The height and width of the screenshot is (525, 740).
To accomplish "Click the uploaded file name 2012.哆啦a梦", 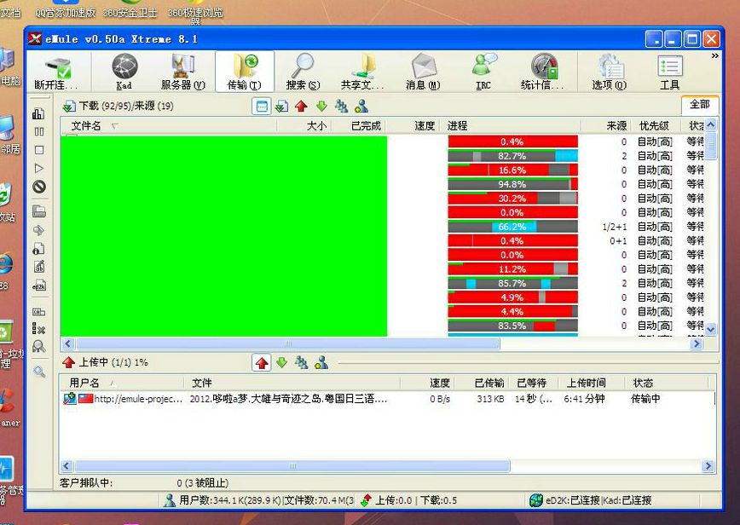I will [x=288, y=399].
